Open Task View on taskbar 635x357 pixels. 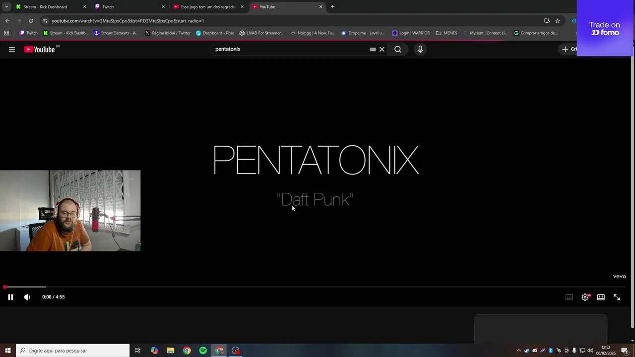point(137,351)
